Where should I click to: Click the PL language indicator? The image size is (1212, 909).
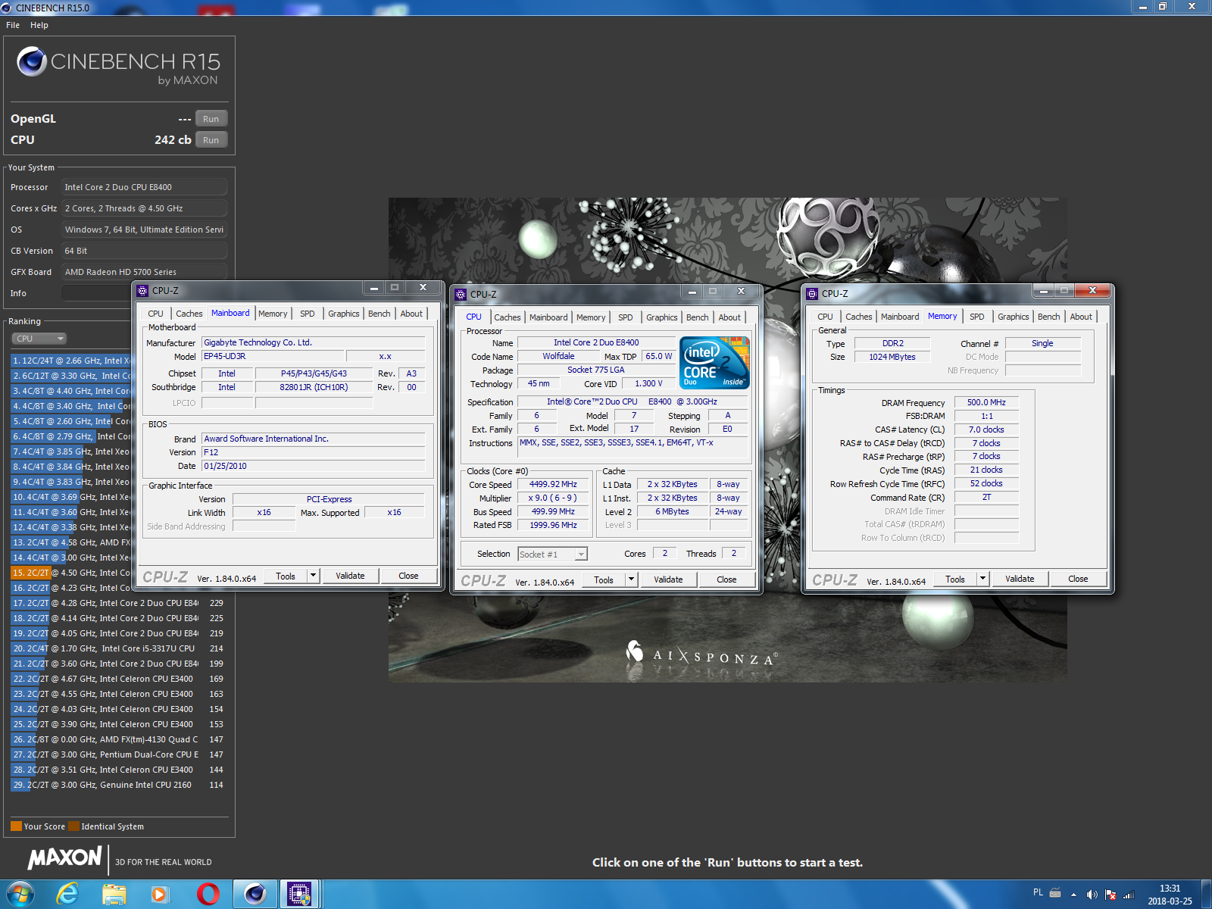point(1038,892)
